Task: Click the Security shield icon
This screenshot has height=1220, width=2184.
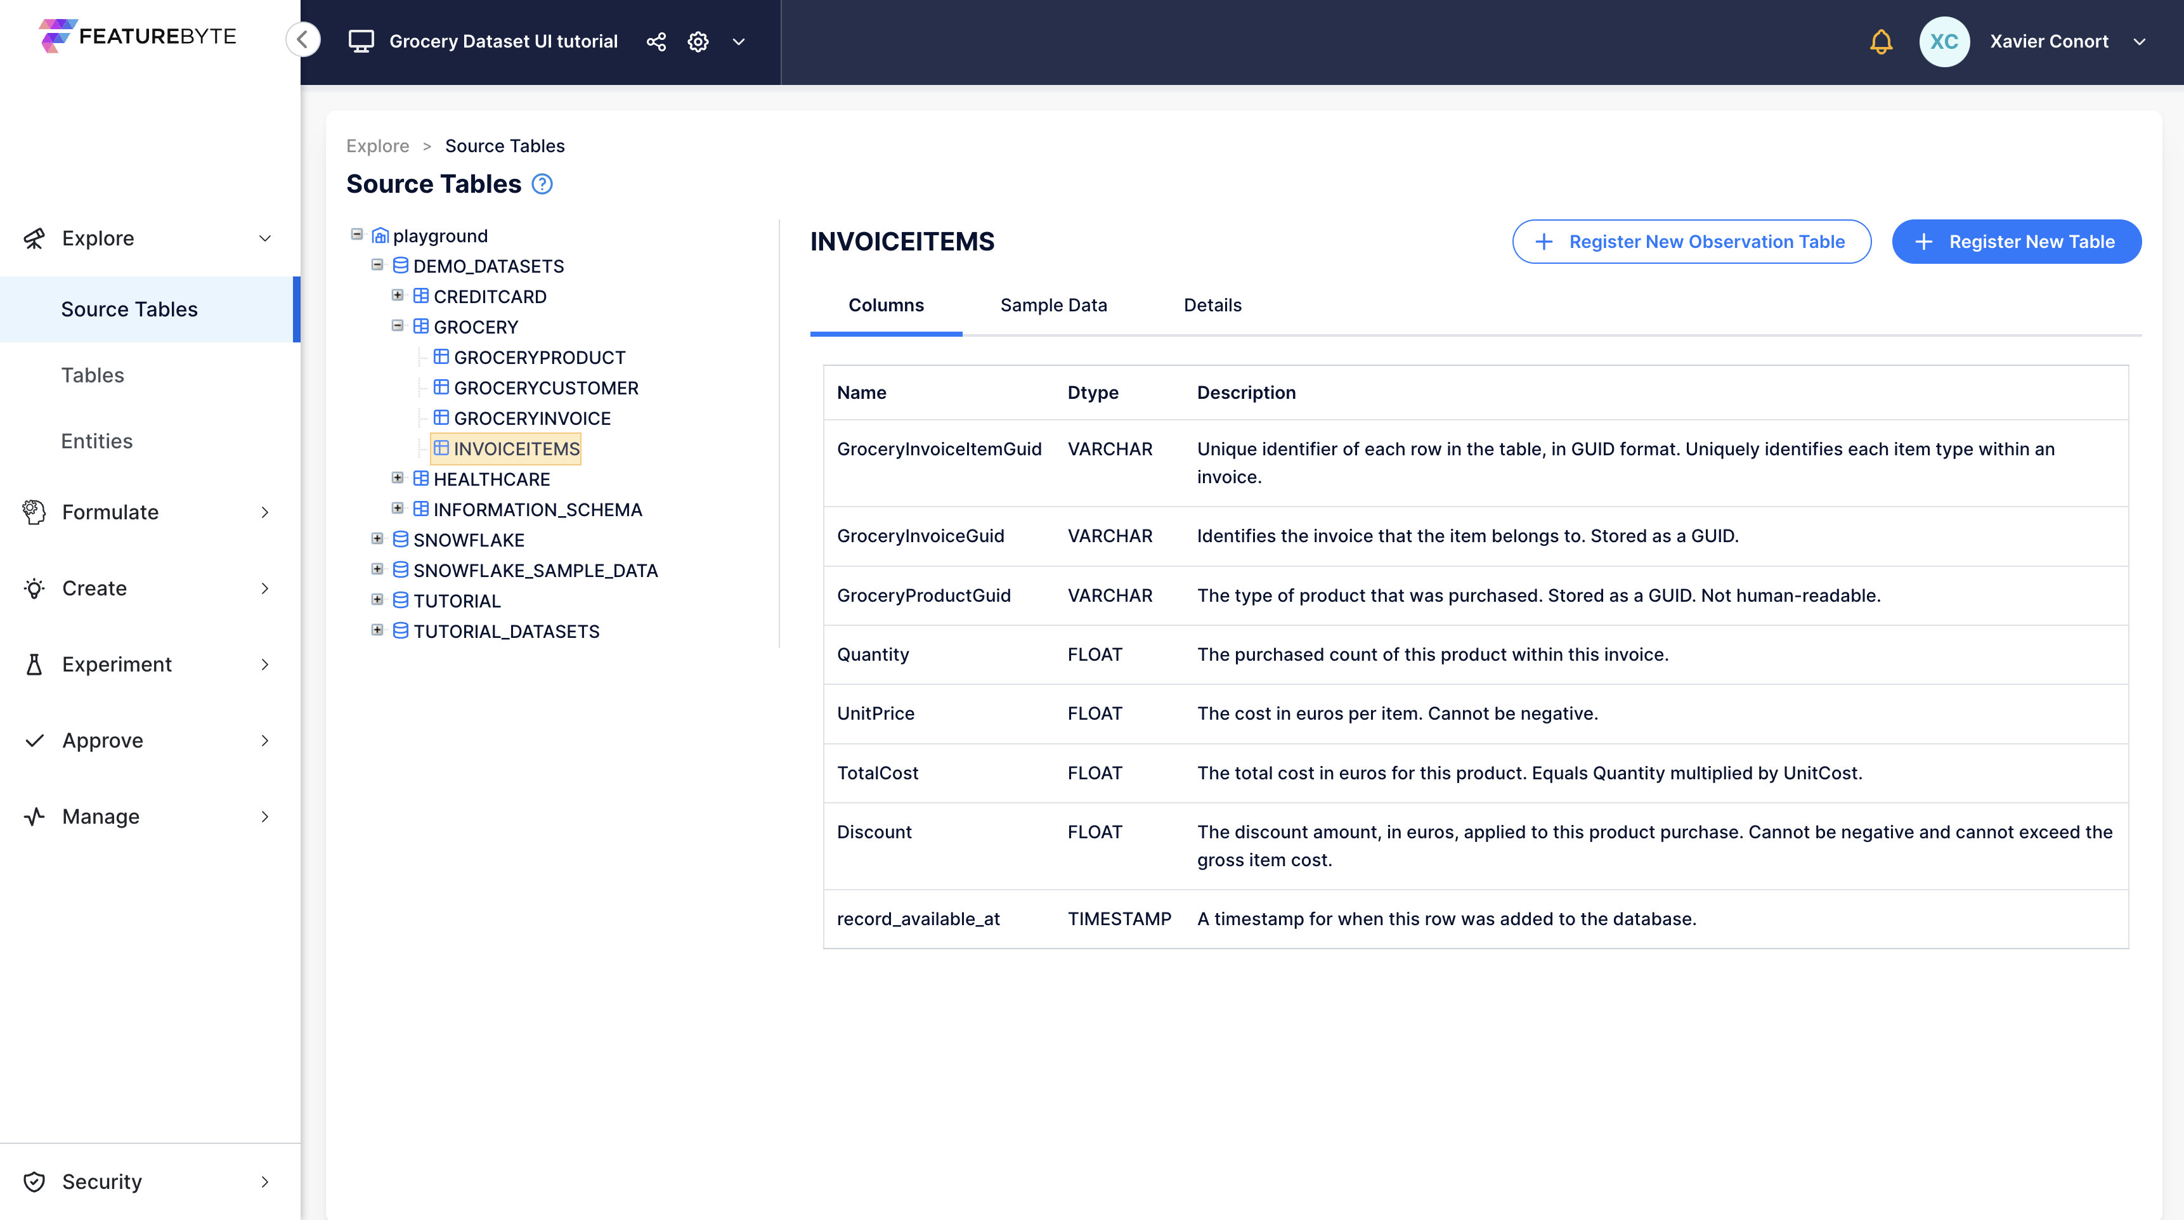Action: point(34,1182)
